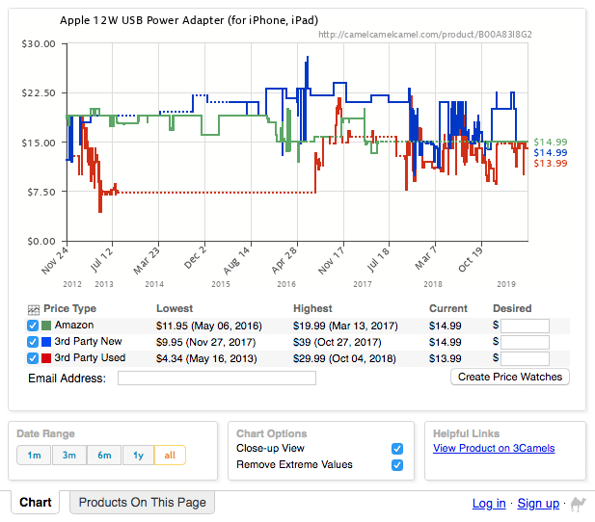The image size is (595, 522).
Task: Click the red 3rd Party Used swatch
Action: pyautogui.click(x=46, y=358)
